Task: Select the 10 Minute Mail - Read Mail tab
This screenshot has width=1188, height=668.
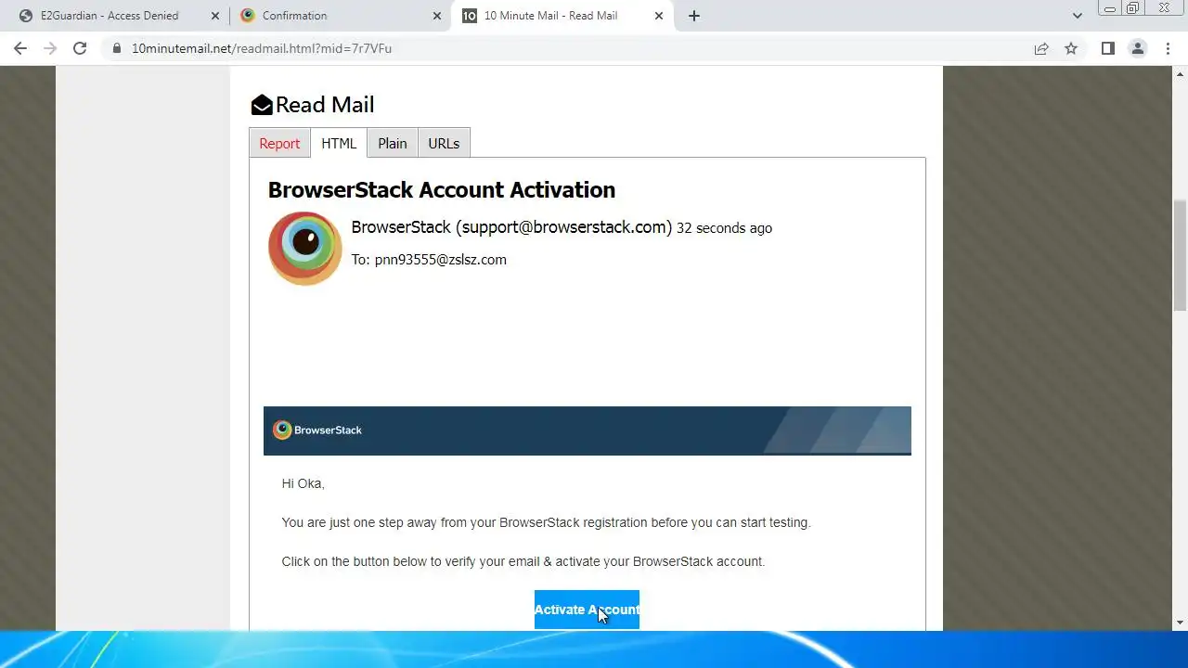Action: click(562, 16)
